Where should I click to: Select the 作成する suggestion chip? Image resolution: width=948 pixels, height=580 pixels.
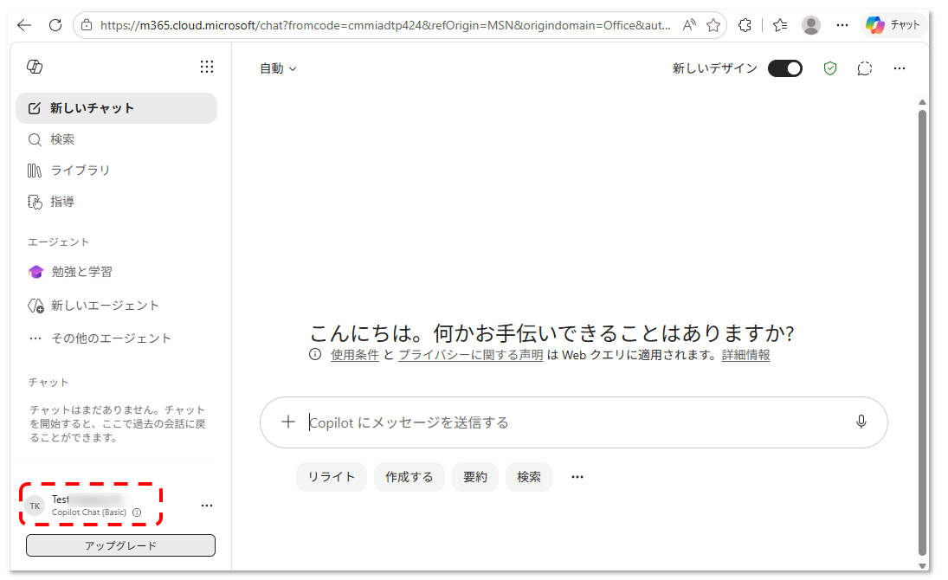pos(410,477)
